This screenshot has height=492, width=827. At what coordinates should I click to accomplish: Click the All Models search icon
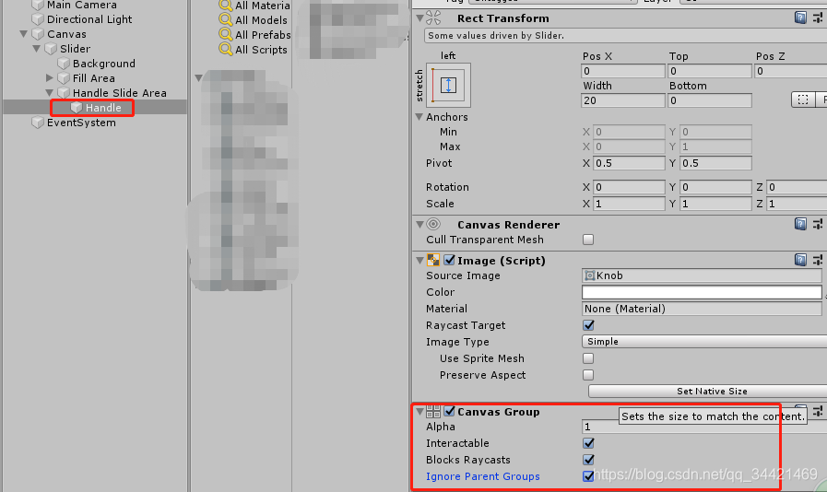point(226,19)
